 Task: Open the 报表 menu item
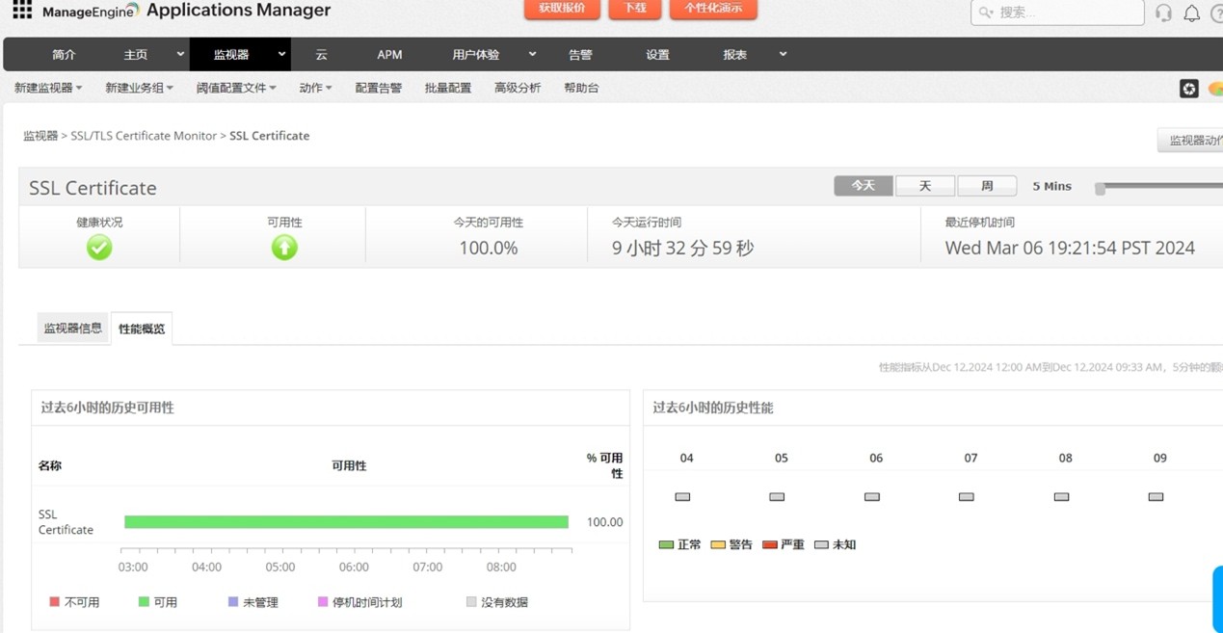click(x=734, y=54)
